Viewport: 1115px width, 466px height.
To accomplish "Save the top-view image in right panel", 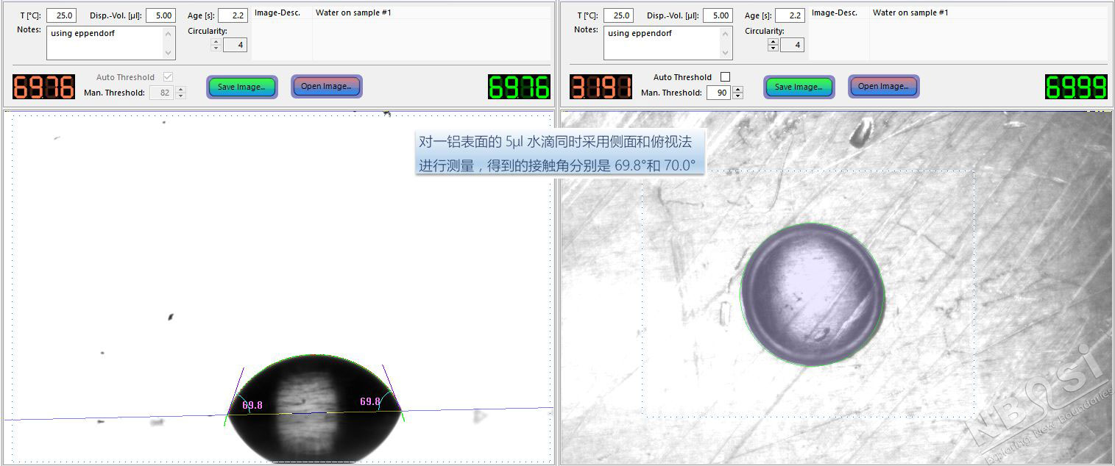I will click(799, 87).
